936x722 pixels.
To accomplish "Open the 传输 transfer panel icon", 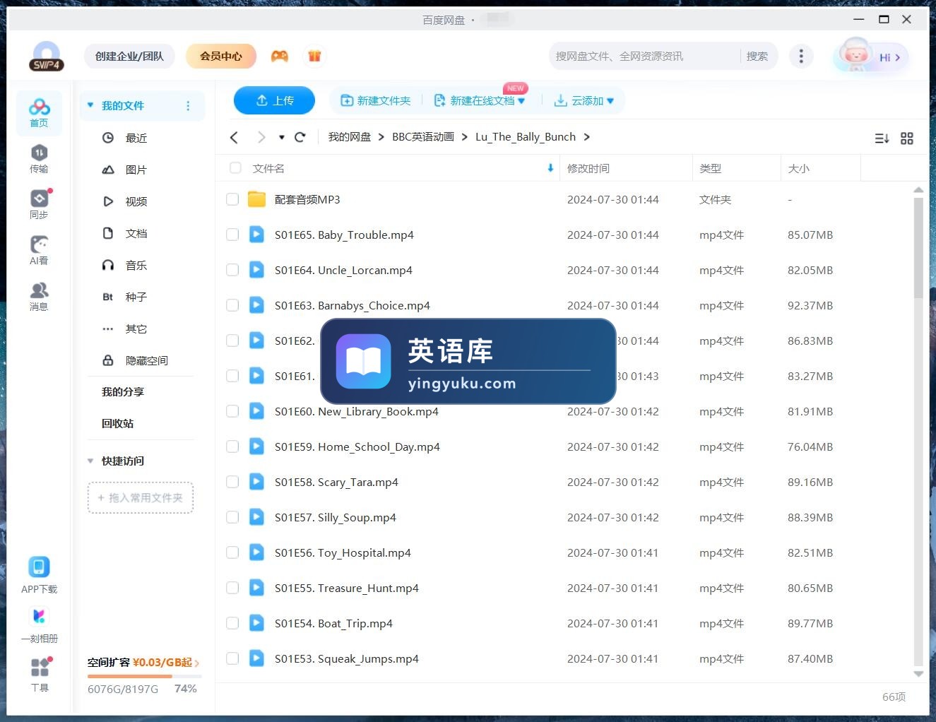I will coord(39,158).
